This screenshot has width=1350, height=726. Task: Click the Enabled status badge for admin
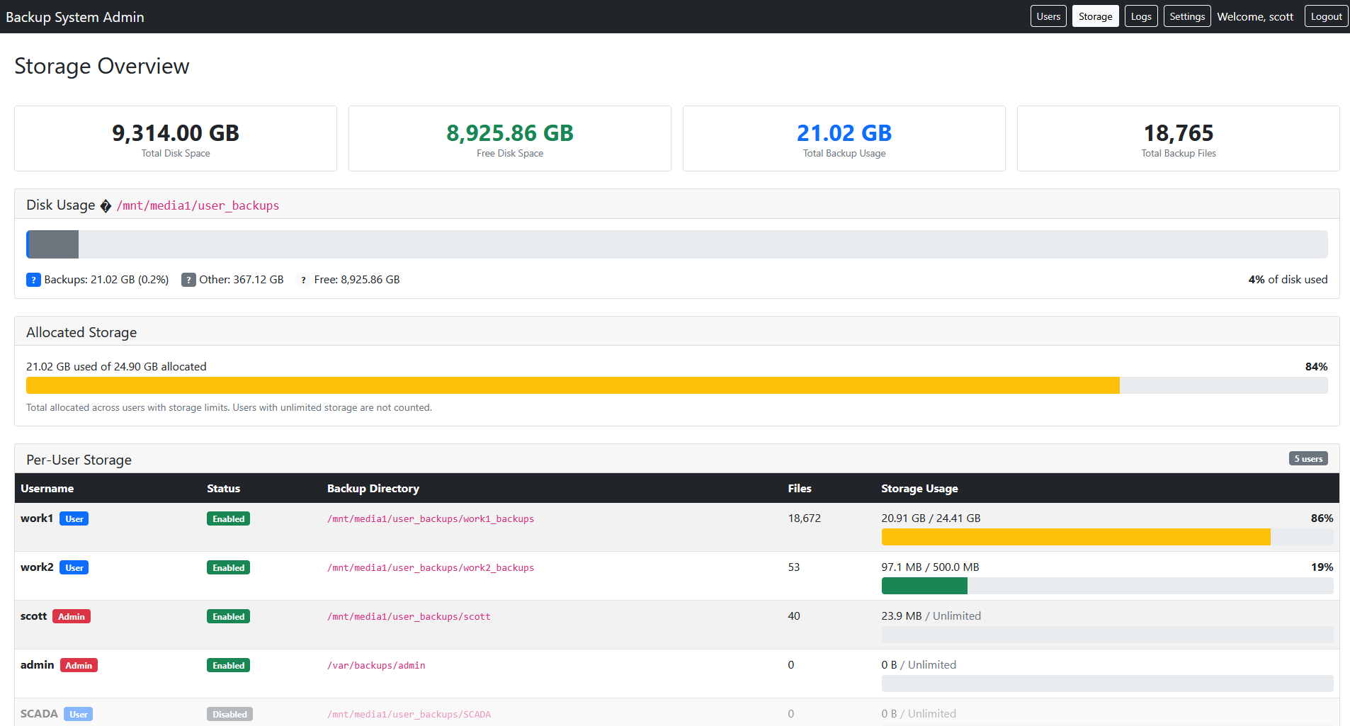click(228, 666)
